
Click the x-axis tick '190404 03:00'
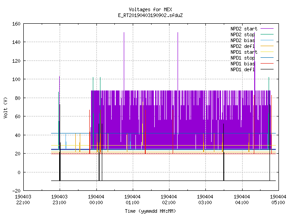coord(205,200)
